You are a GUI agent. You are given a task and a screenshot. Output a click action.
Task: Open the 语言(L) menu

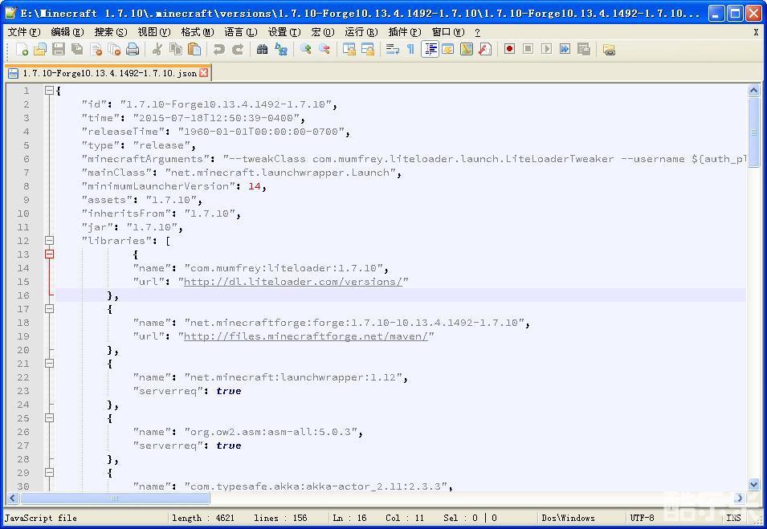[241, 32]
